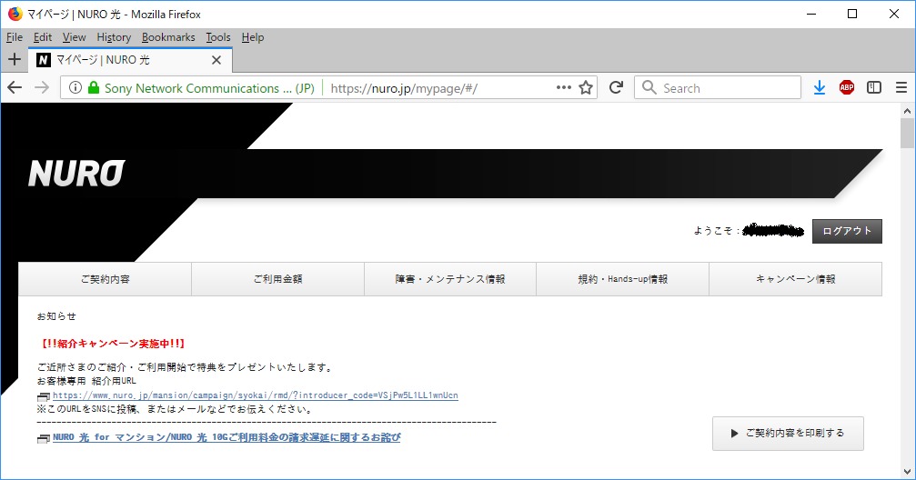Viewport: 916px width, 480px height.
Task: Open page actions three-dot menu
Action: tap(563, 88)
